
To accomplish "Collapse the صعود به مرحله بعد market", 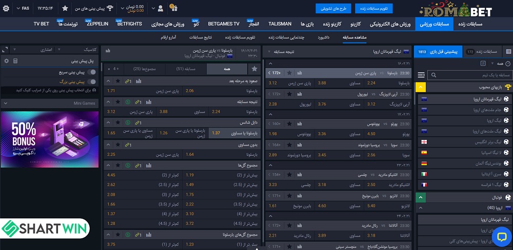I will (x=109, y=81).
